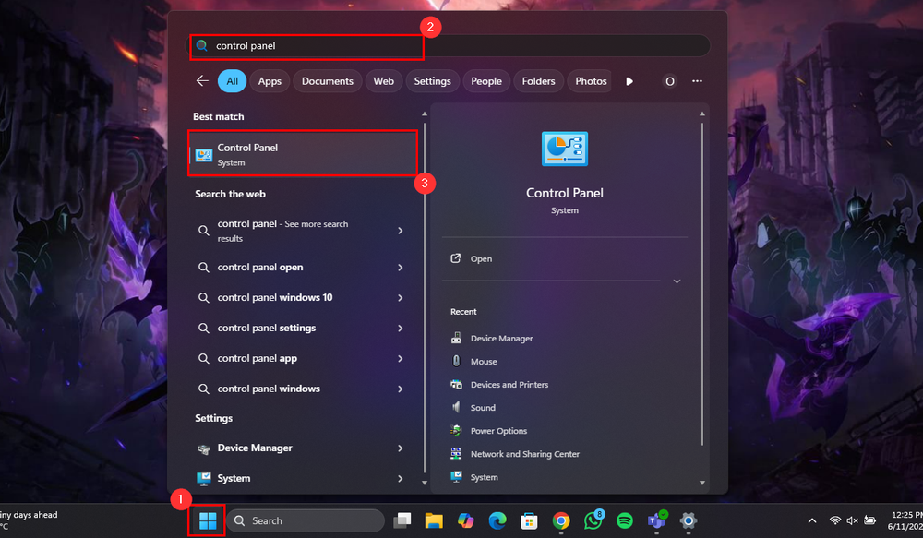
Task: Click the back arrow beside the filters
Action: [x=202, y=80]
